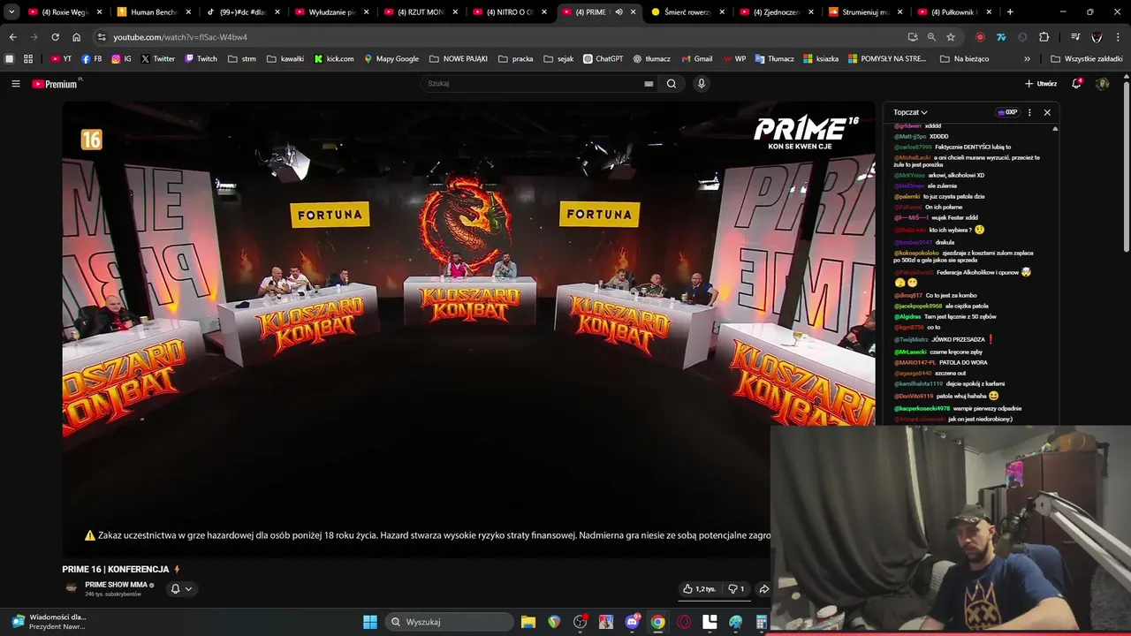The height and width of the screenshot is (636, 1131).
Task: Click the browser back arrow
Action: coord(12,37)
